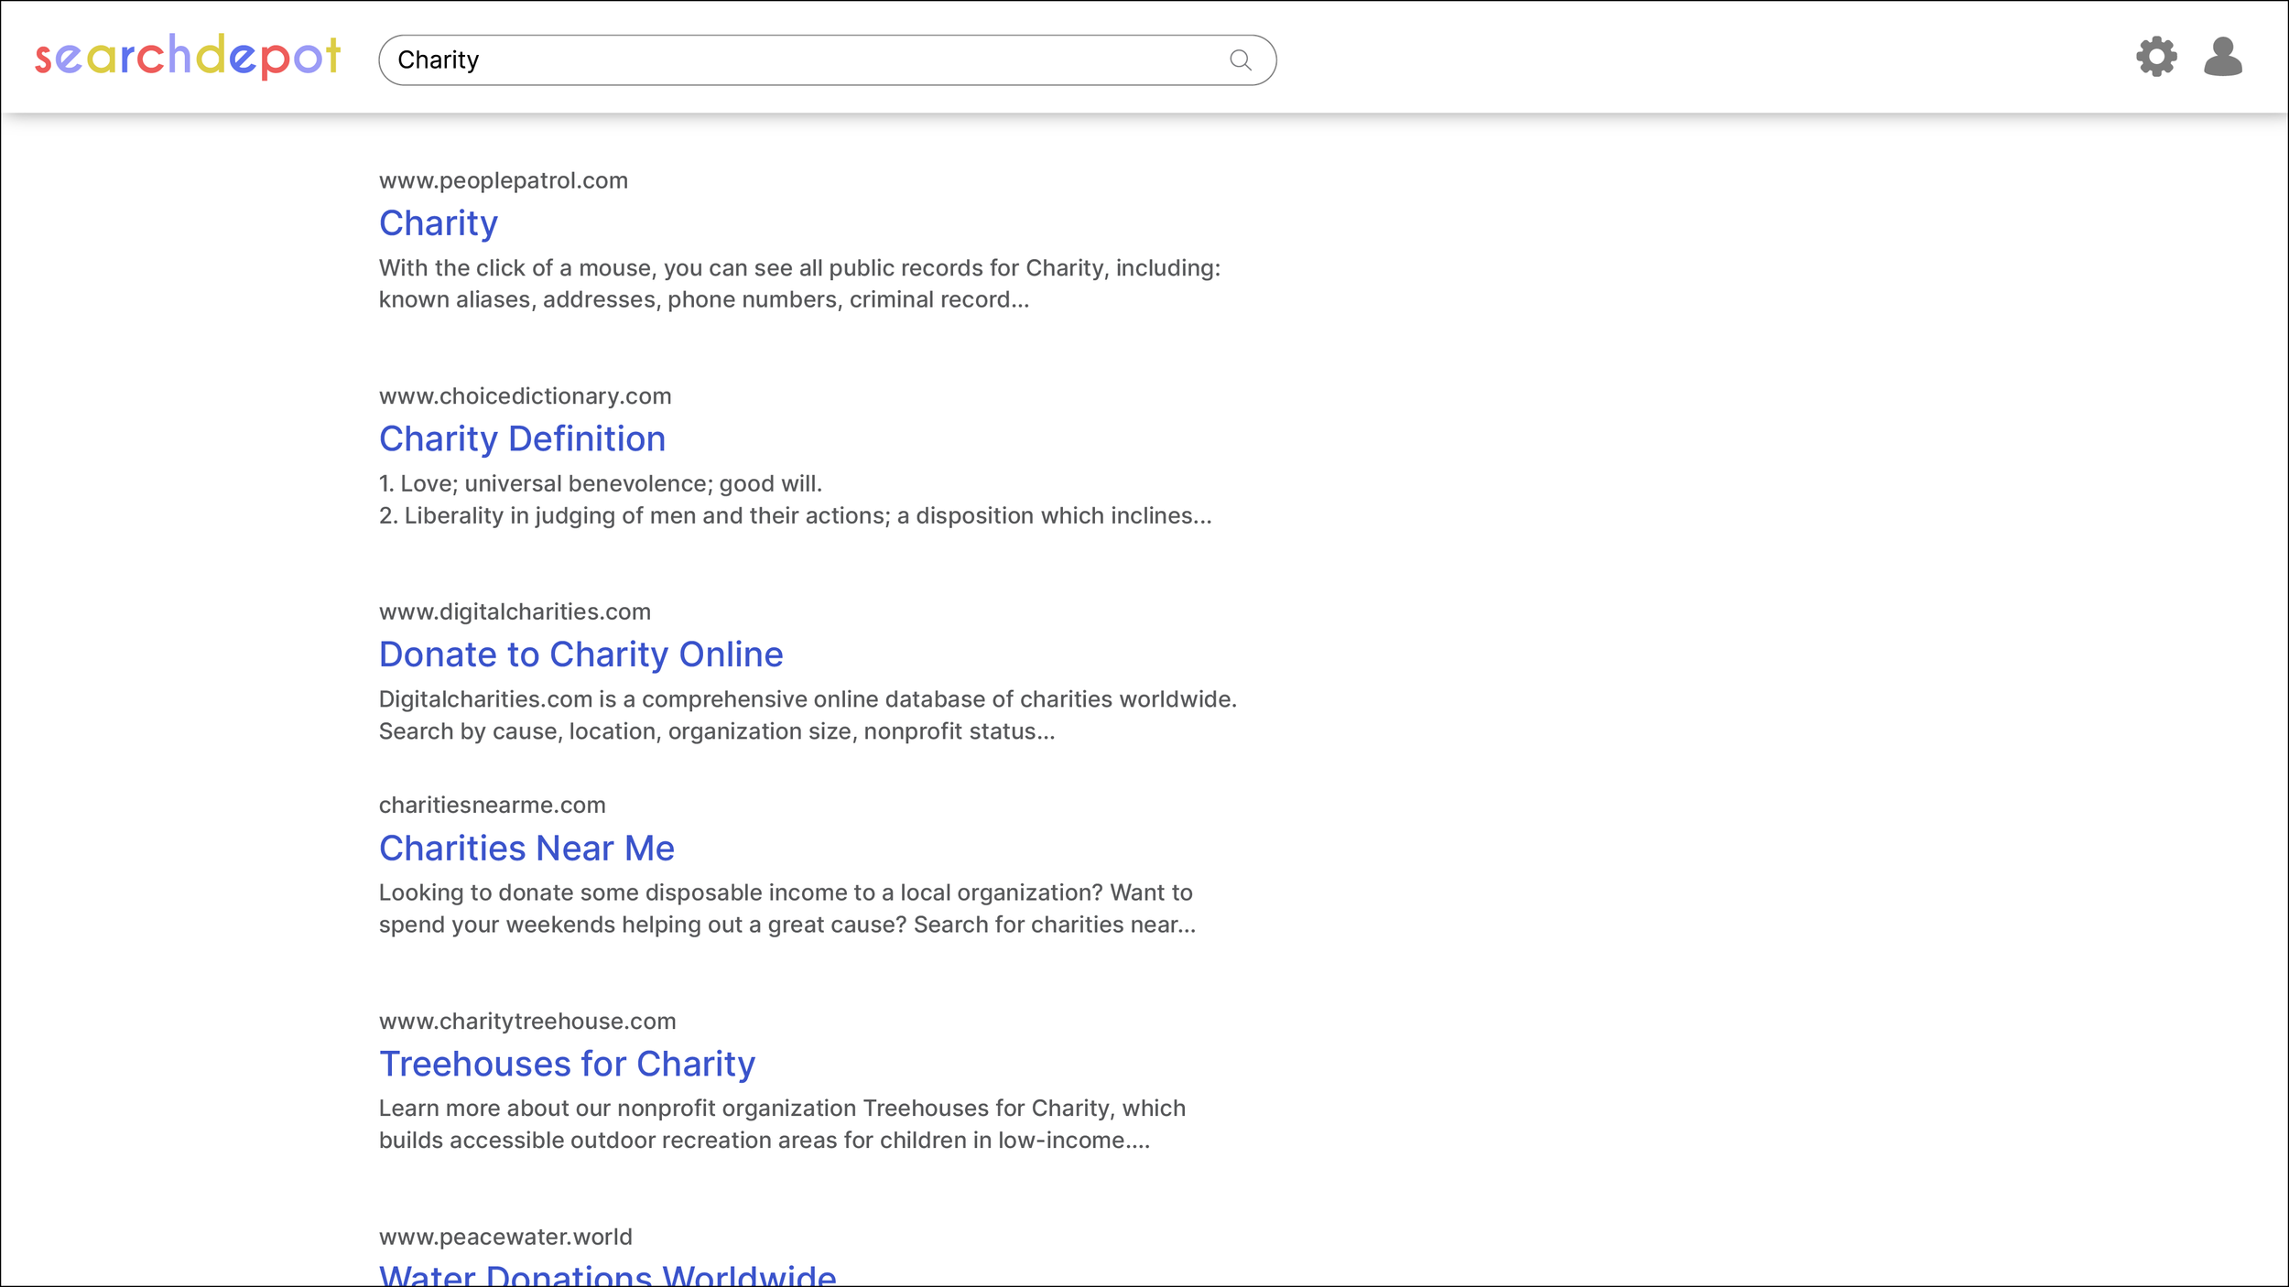
Task: Click the charitiesnearme.com URL text
Action: tap(492, 806)
